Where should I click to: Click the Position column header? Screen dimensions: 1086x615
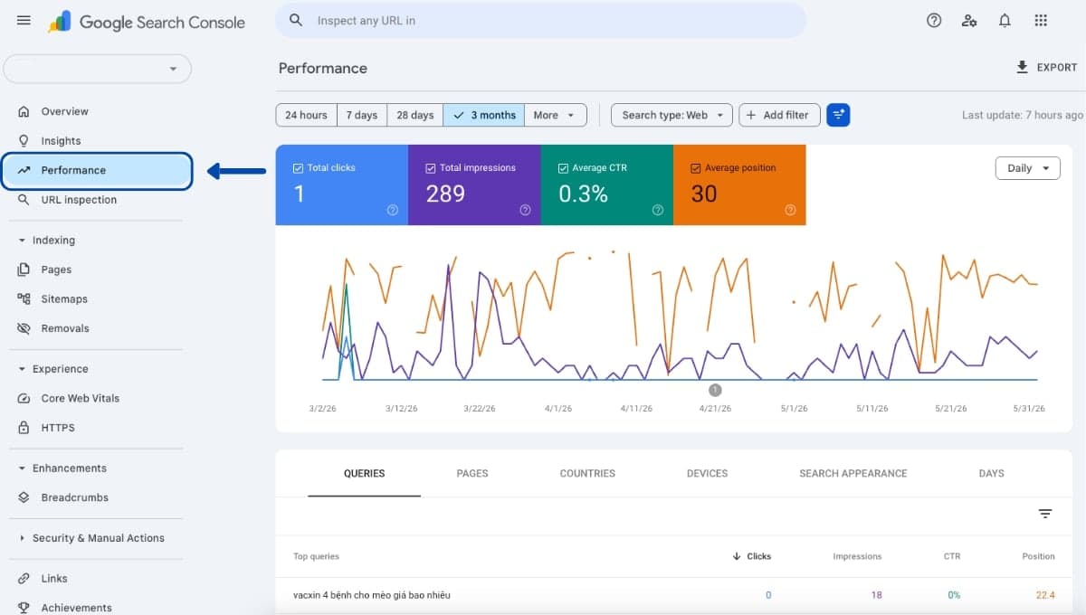[x=1038, y=556]
